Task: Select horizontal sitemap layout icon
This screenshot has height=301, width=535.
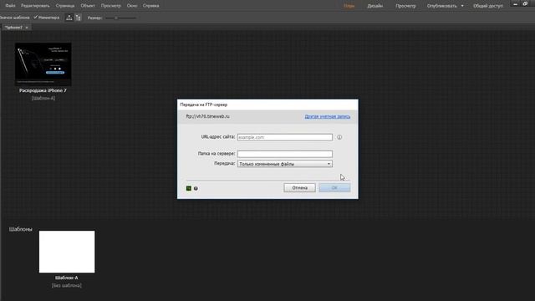Action: [69, 18]
